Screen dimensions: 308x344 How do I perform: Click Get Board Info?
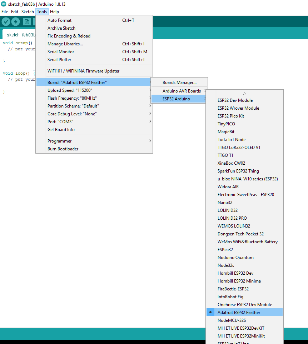[94, 130]
